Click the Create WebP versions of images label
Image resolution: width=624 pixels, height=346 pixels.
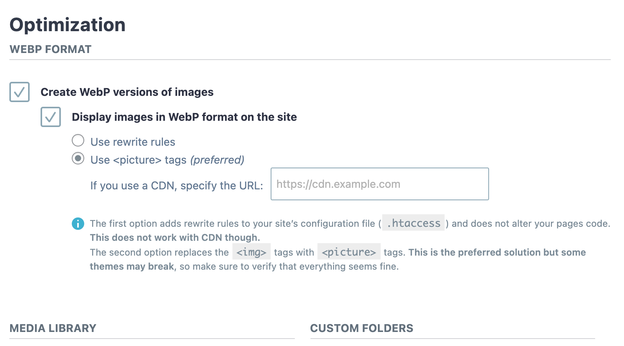click(128, 92)
